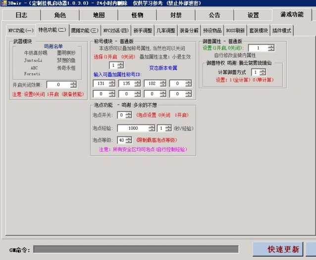The image size is (316, 260).
Task: Open the BOSS刷新 sub-tab
Action: click(236, 30)
